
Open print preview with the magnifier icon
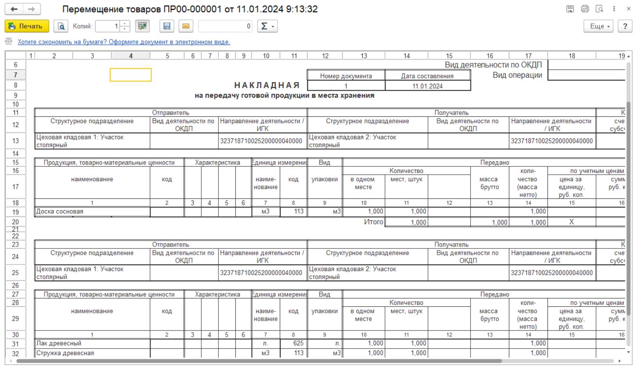[x=61, y=26]
